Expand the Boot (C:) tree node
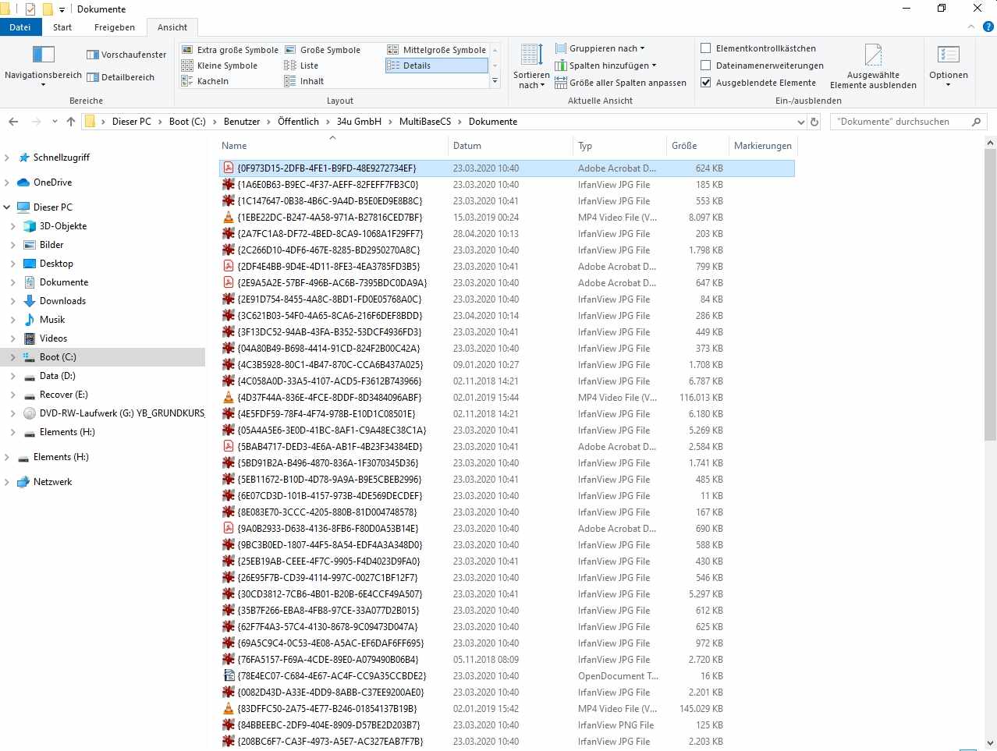The width and height of the screenshot is (997, 751). click(x=13, y=357)
